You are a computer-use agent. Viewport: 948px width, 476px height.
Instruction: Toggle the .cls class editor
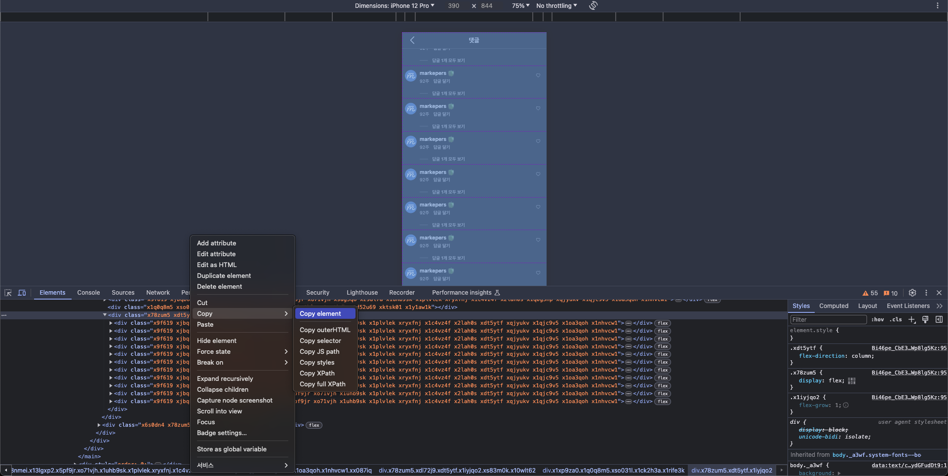(896, 319)
